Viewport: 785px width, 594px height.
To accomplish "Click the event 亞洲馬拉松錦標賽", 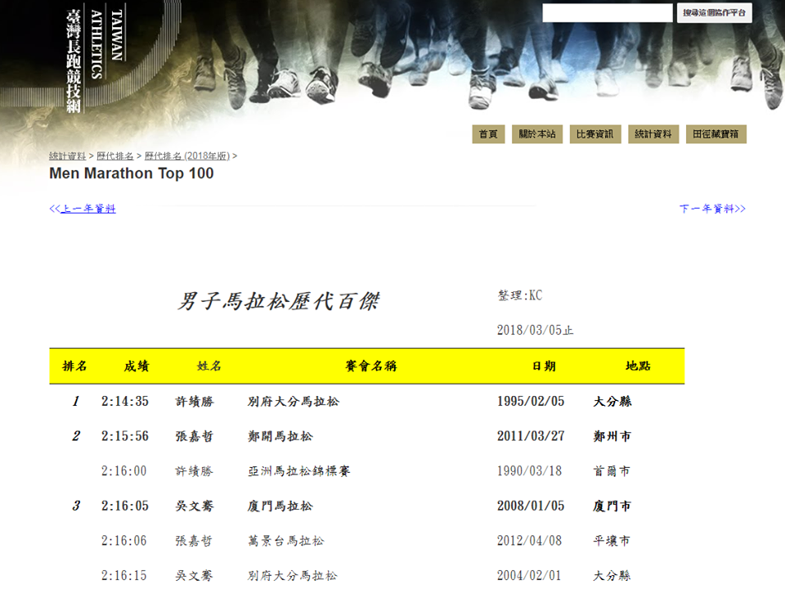I will [x=298, y=471].
